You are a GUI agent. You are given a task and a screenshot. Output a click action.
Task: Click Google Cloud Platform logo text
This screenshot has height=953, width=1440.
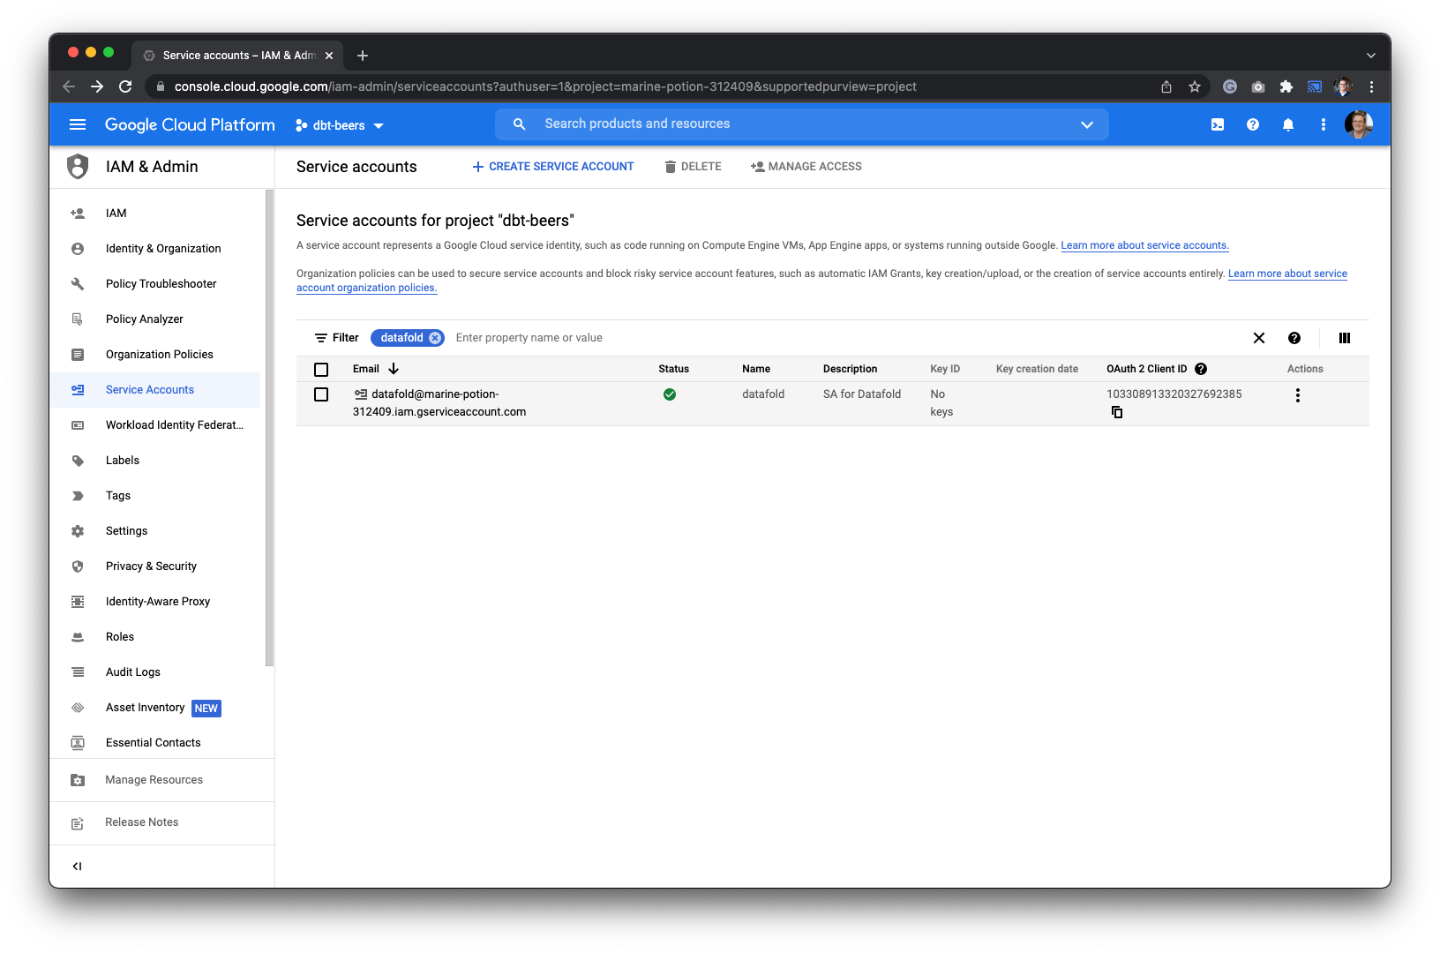(x=190, y=124)
